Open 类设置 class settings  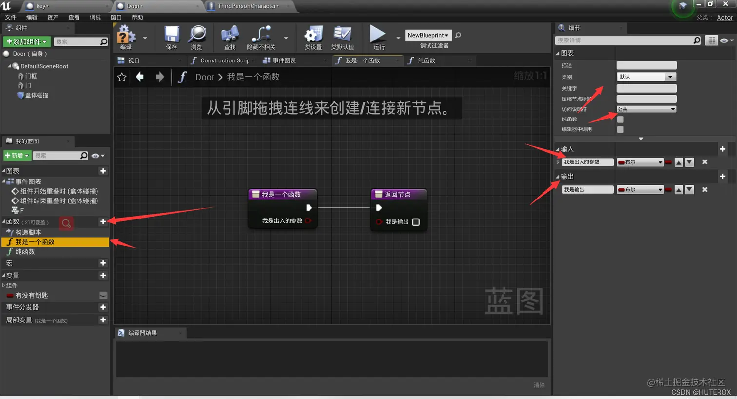click(313, 38)
